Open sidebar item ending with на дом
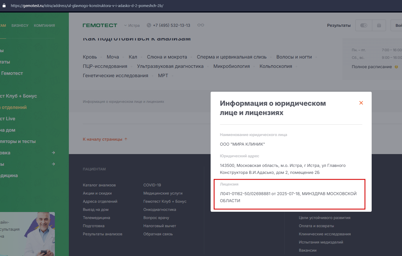 [x=8, y=130]
